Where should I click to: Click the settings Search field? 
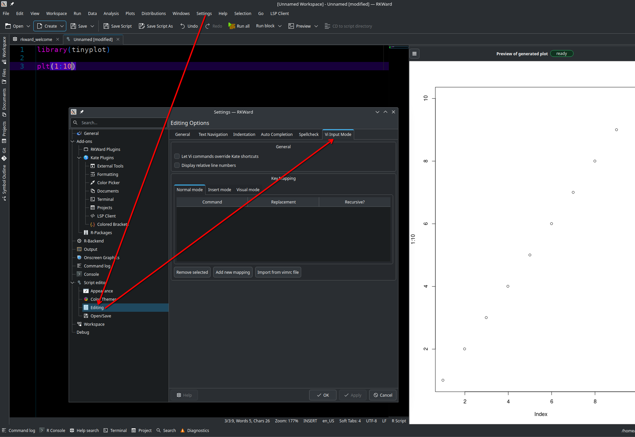(119, 123)
